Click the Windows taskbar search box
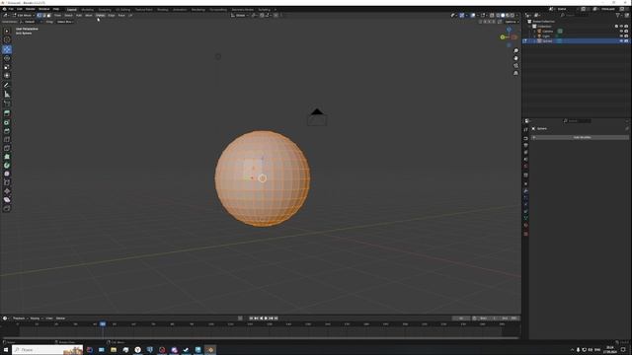This screenshot has width=632, height=355. click(47, 350)
